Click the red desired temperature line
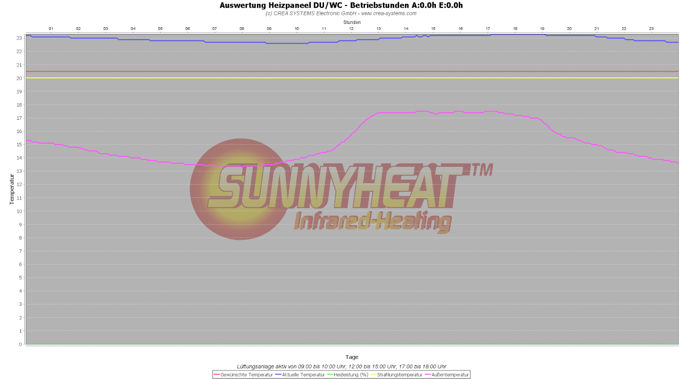This screenshot has height=379, width=683. (352, 72)
